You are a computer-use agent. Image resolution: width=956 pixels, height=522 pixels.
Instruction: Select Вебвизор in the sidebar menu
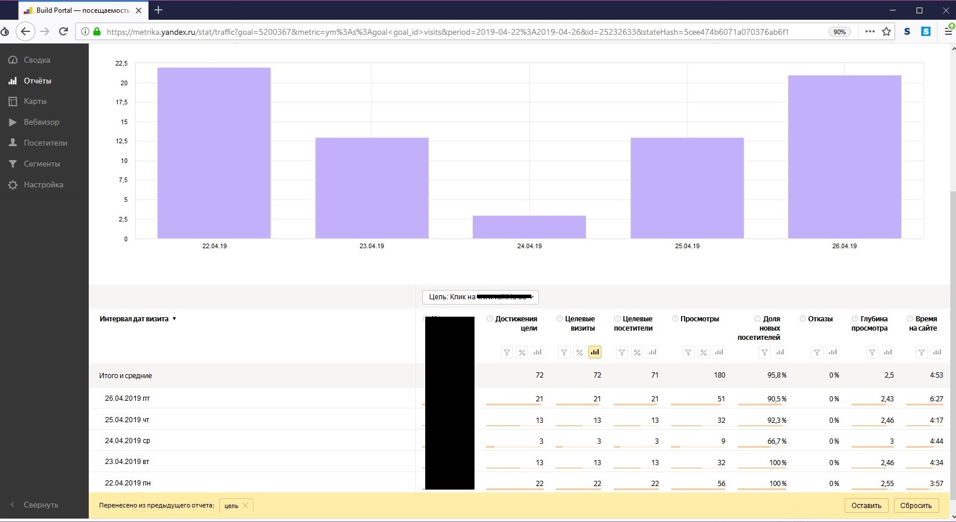pos(41,122)
